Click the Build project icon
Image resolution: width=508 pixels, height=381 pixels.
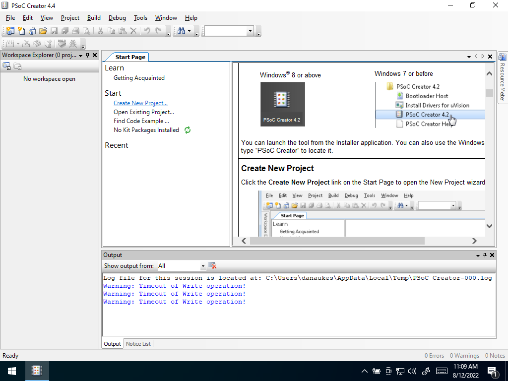pyautogui.click(x=10, y=44)
